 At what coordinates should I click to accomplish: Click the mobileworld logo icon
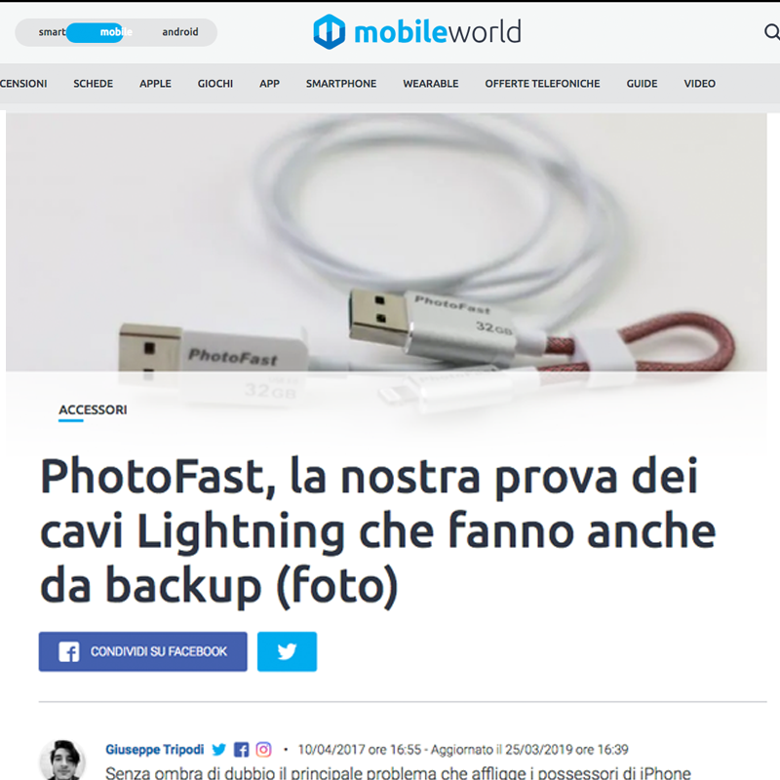pyautogui.click(x=329, y=32)
